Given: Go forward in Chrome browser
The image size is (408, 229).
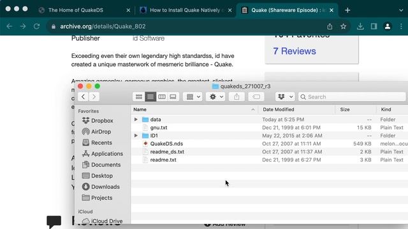Looking at the screenshot, I should (x=23, y=26).
